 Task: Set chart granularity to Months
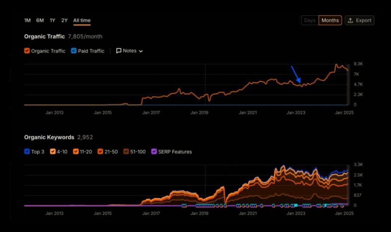click(x=330, y=21)
